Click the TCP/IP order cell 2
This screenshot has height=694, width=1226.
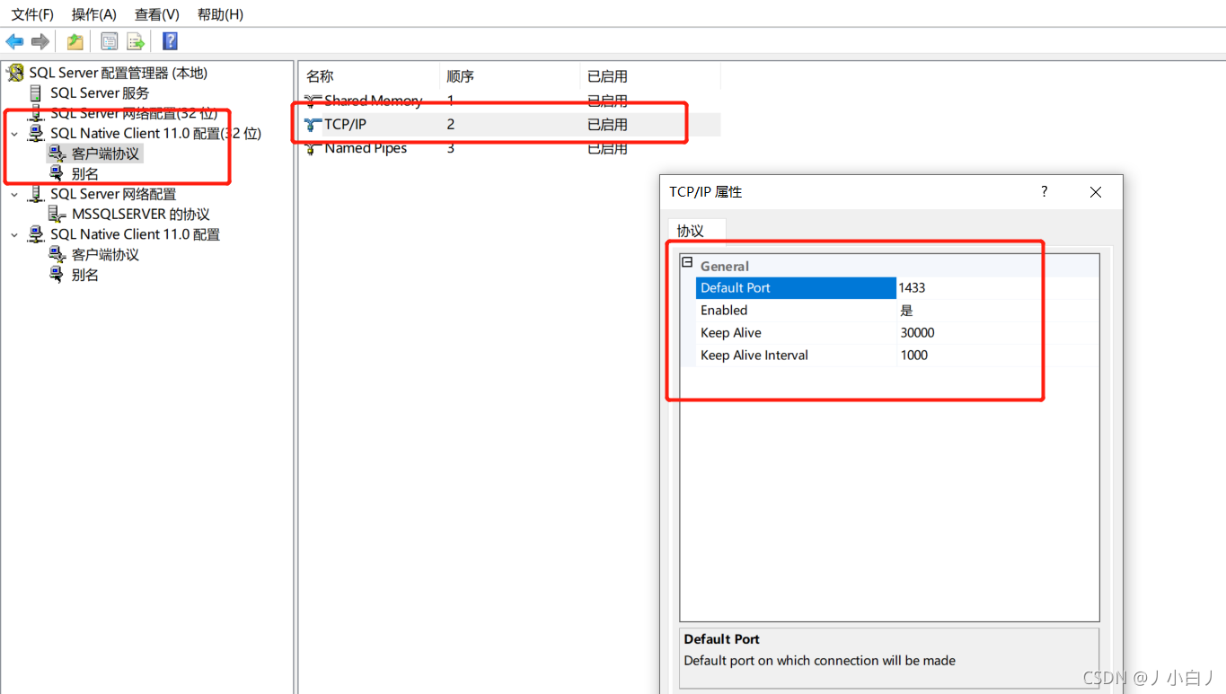tap(451, 125)
